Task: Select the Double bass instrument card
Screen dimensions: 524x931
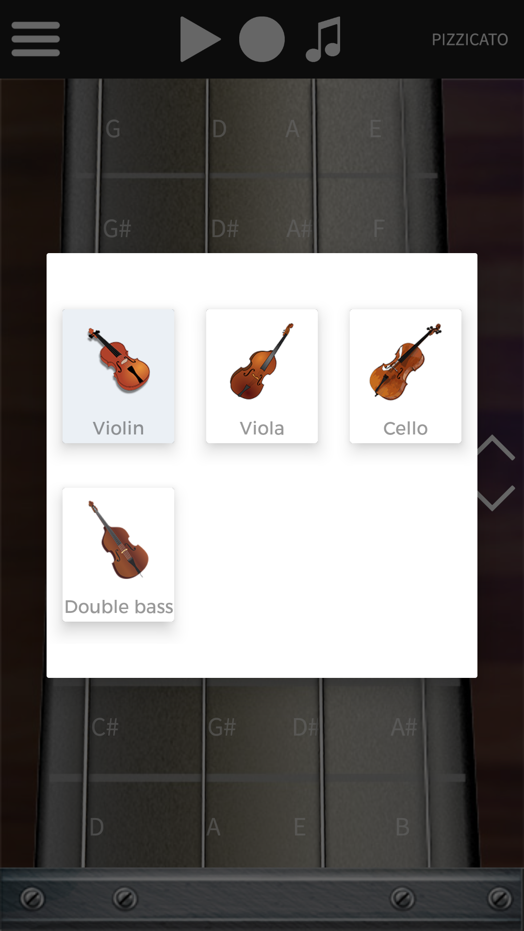Action: pyautogui.click(x=118, y=554)
